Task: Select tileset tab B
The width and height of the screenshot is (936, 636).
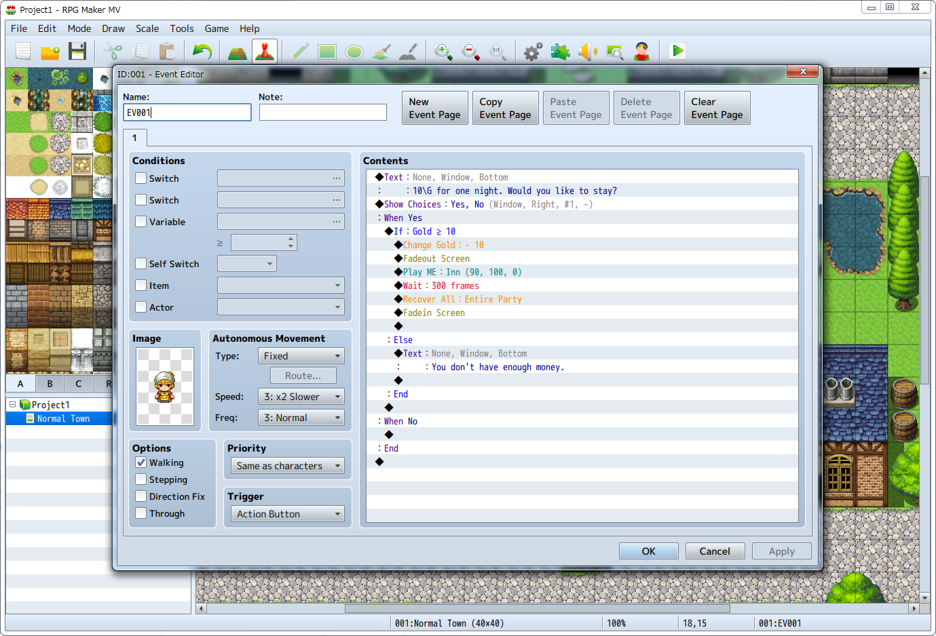Action: (x=50, y=384)
